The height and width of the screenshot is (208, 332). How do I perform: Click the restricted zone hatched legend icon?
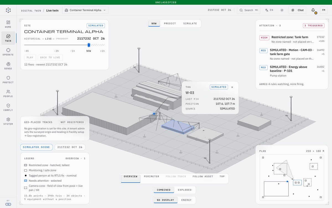(x=25, y=165)
